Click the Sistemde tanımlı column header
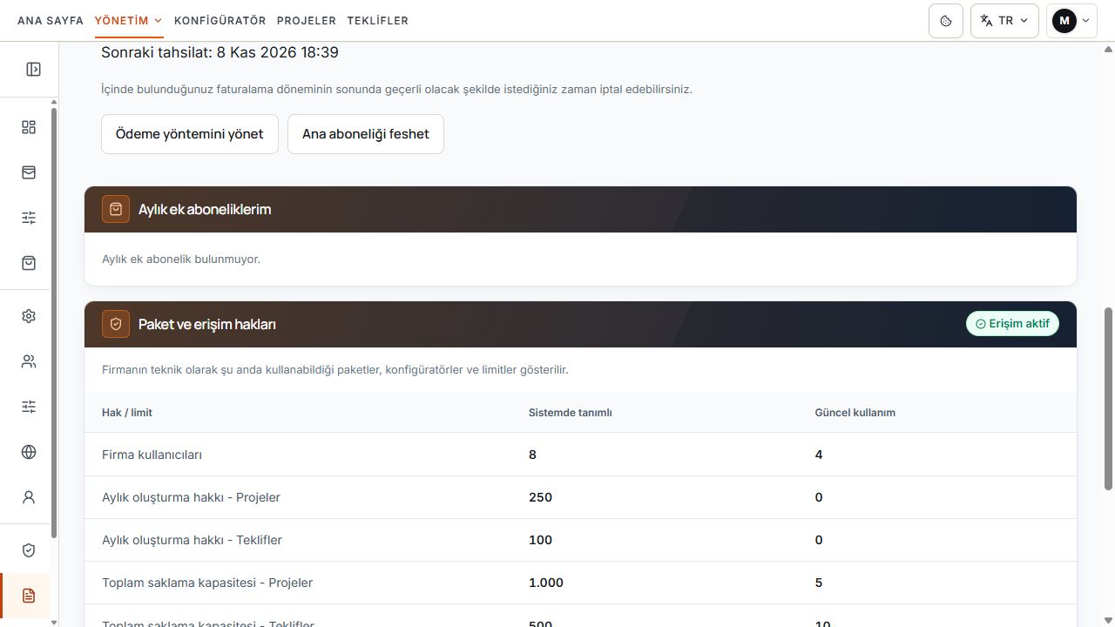The width and height of the screenshot is (1115, 627). pyautogui.click(x=571, y=413)
